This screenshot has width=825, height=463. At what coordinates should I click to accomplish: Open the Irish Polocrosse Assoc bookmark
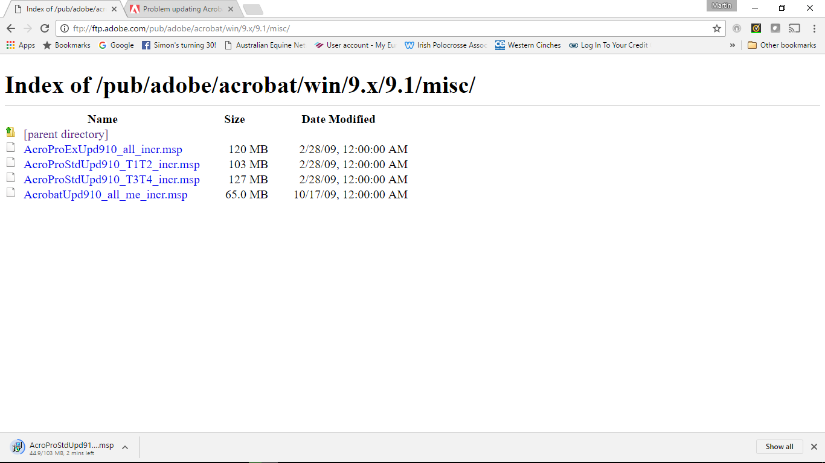coord(446,45)
